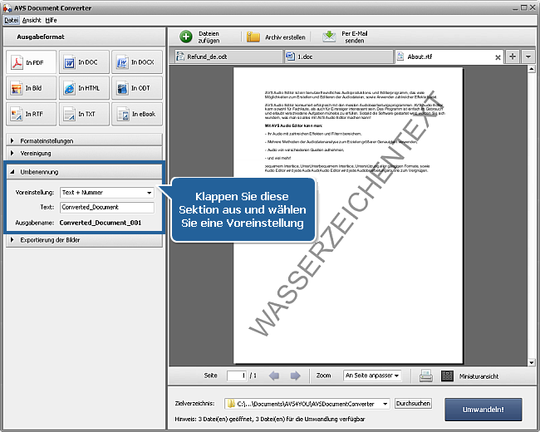Open the Hilfe menu
This screenshot has width=540, height=432.
click(x=51, y=20)
